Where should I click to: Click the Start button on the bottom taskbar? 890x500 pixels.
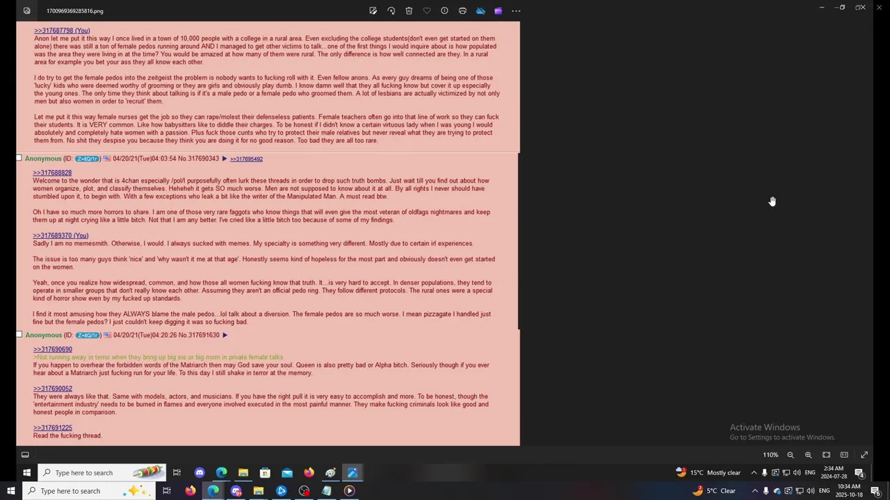point(10,491)
